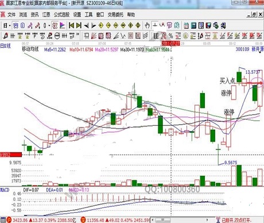Toggle the crosshair cursor tool
This screenshot has width=264, height=223.
(155, 25)
